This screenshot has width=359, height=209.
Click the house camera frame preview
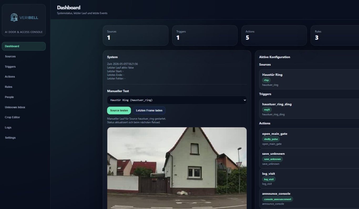coord(177,168)
